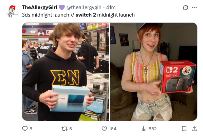Click the purple heart badge beside the name
The height and width of the screenshot is (136, 203).
(62, 7)
